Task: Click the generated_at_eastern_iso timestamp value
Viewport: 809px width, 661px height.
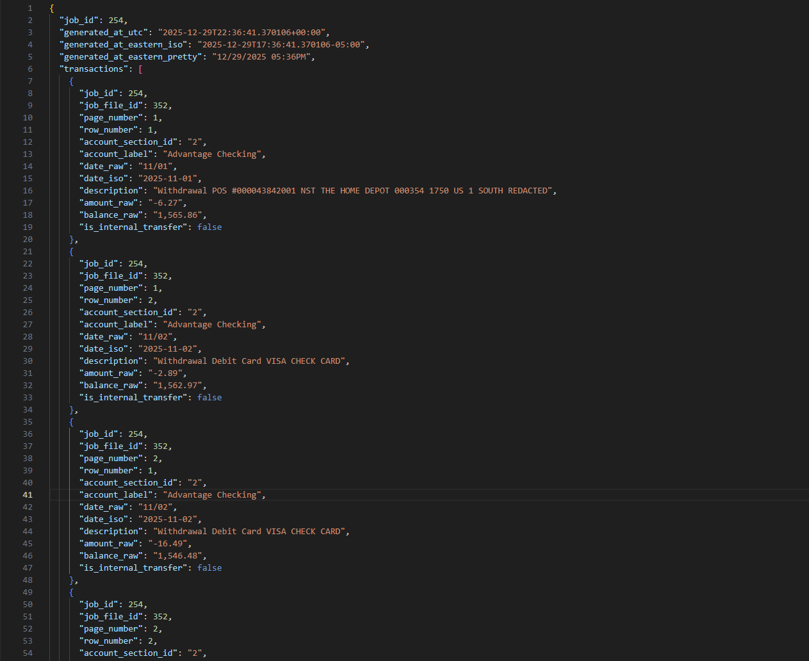Action: (282, 44)
